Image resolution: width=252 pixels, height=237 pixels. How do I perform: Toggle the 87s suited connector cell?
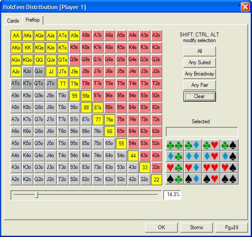click(x=98, y=108)
